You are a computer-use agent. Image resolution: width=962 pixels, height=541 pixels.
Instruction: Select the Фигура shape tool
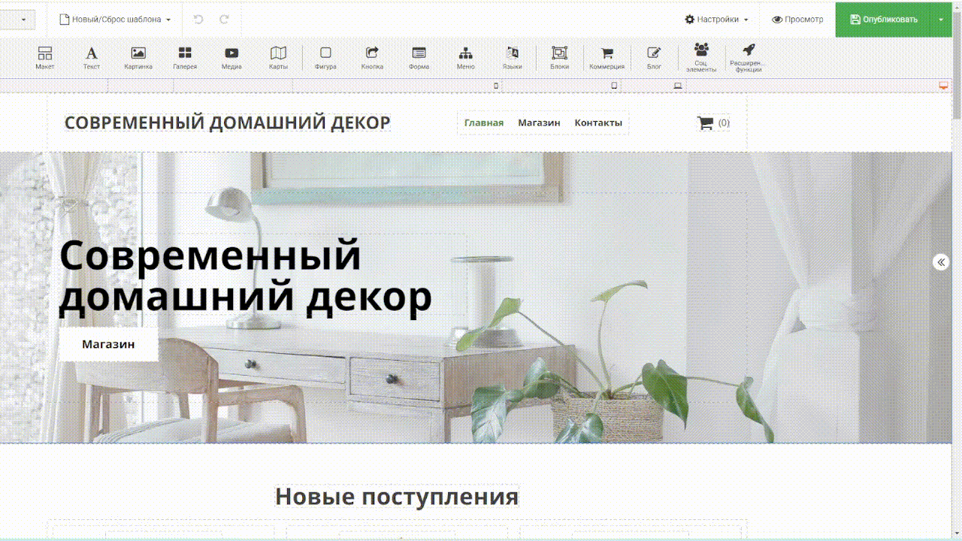point(325,57)
